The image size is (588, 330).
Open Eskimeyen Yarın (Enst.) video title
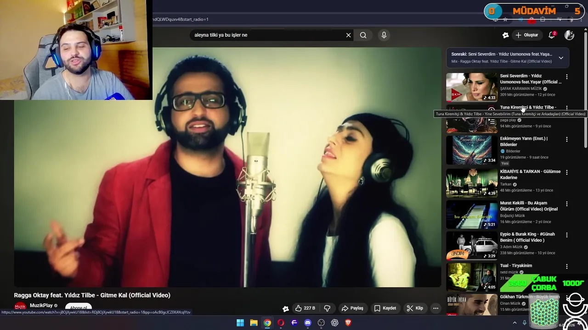524,141
